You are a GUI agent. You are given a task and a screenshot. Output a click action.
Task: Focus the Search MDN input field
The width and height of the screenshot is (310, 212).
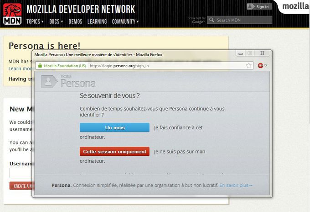(x=240, y=20)
